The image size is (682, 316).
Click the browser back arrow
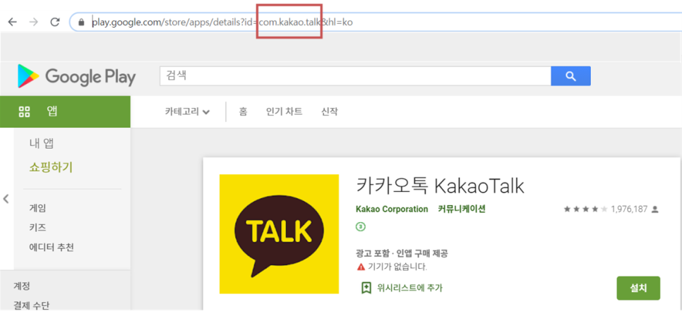(13, 22)
